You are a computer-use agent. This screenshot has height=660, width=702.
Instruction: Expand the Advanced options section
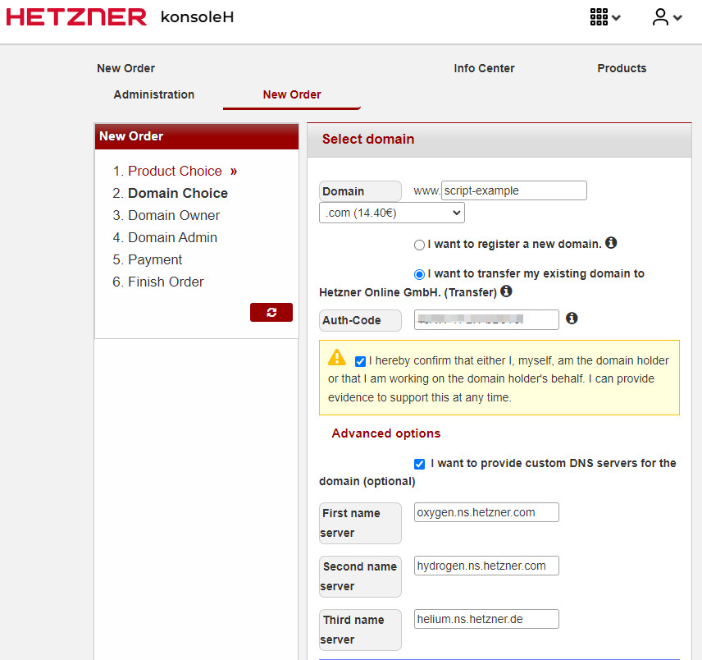point(385,433)
